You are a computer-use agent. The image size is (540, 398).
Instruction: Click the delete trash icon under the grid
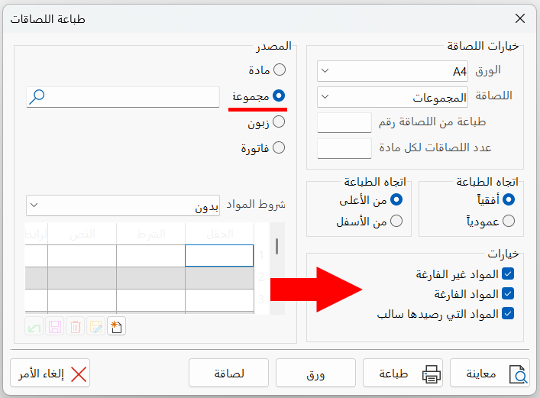[x=76, y=326]
